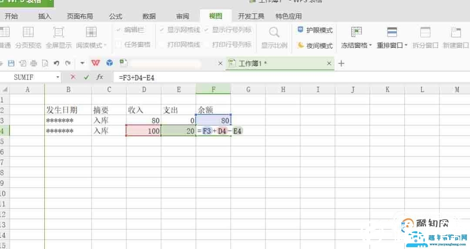Screen dimensions: 470x249
Task: Toggle Print Row/Column Headers (打印行号列标)
Action: (x=207, y=45)
